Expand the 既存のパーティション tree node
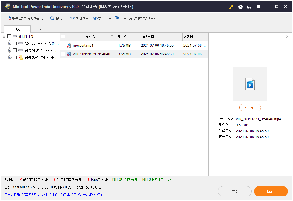The height and width of the screenshot is (201, 293). [x=10, y=44]
